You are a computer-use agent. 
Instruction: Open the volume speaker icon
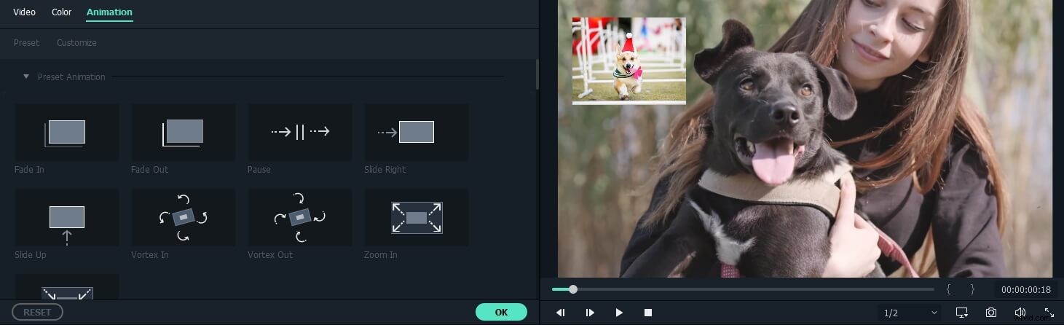(x=1020, y=313)
